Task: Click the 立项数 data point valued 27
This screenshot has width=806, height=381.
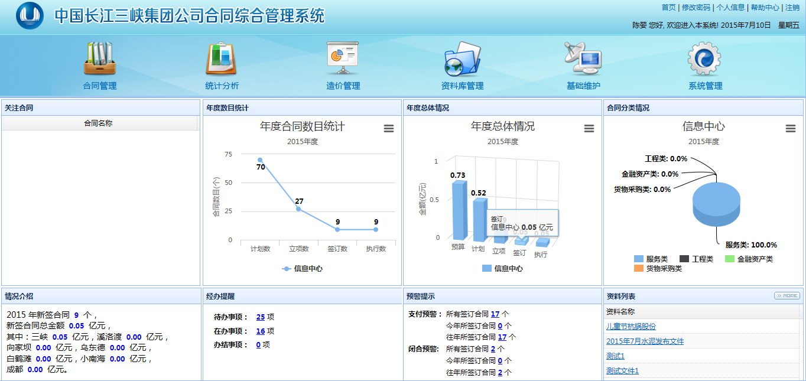Action: pos(298,209)
